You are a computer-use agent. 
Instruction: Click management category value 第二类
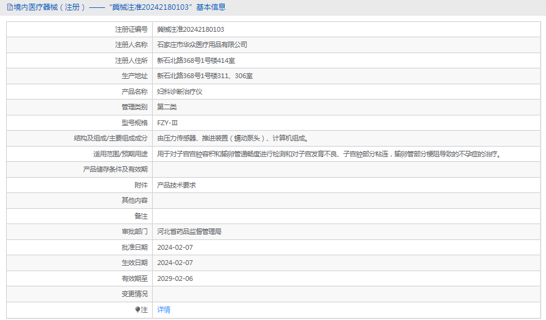click(x=167, y=107)
